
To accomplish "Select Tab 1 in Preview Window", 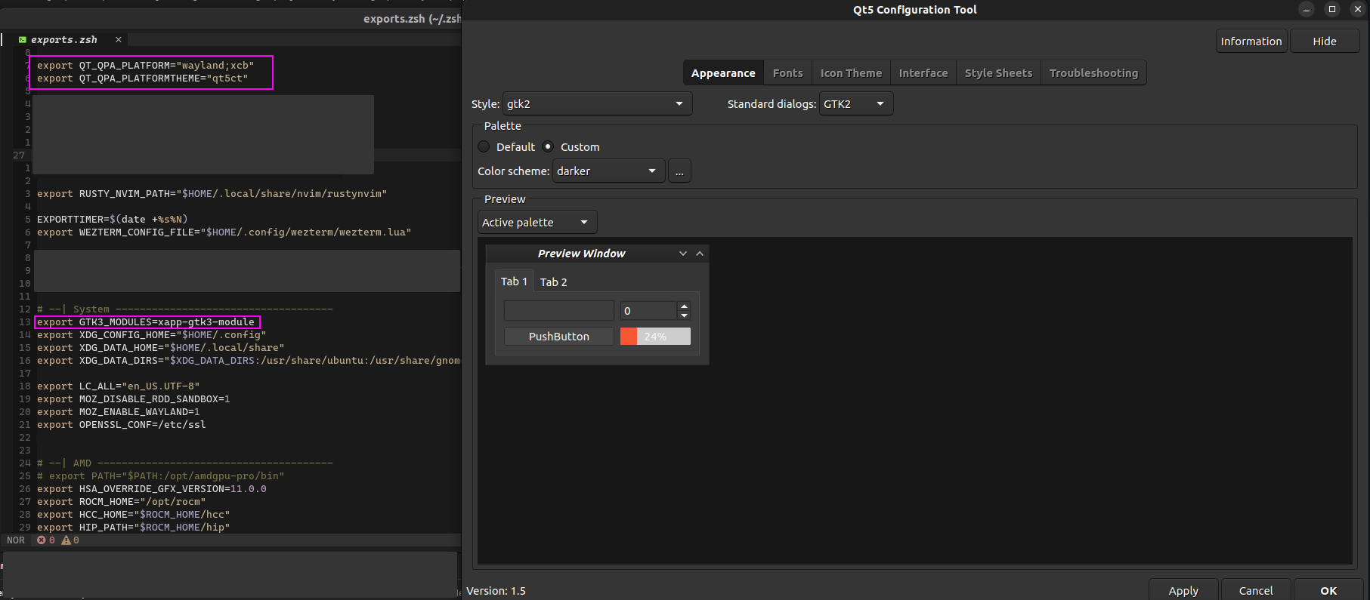I will point(514,281).
